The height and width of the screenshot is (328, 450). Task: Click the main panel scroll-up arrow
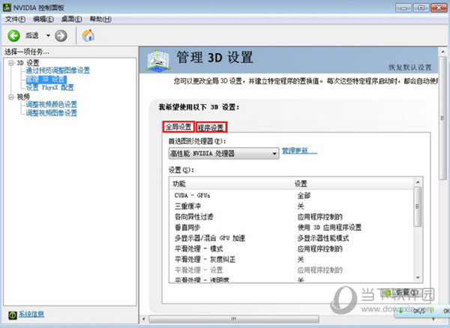pos(442,52)
